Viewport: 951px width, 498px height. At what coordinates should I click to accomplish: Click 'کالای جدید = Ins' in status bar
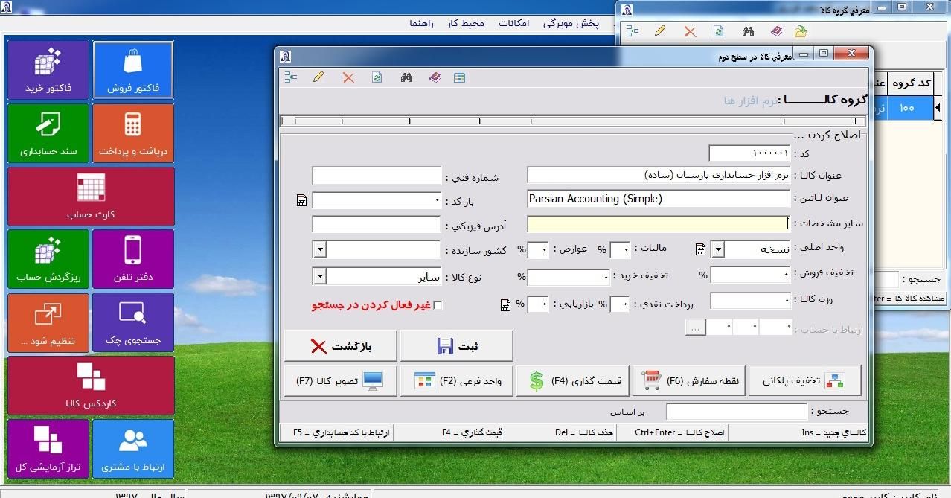tap(833, 432)
